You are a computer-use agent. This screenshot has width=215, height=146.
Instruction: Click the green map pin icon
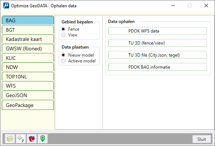[x=43, y=139]
